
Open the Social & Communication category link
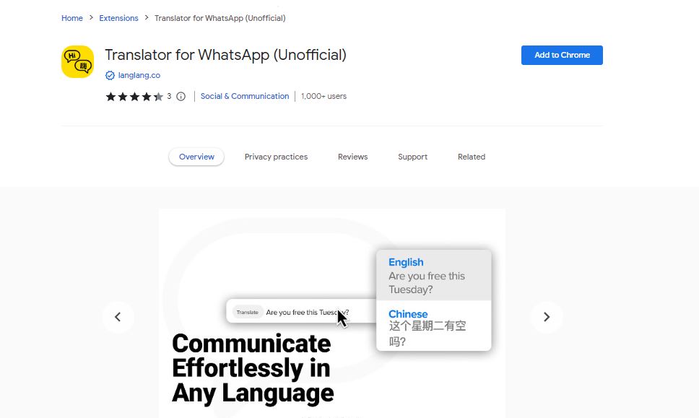[x=245, y=96]
